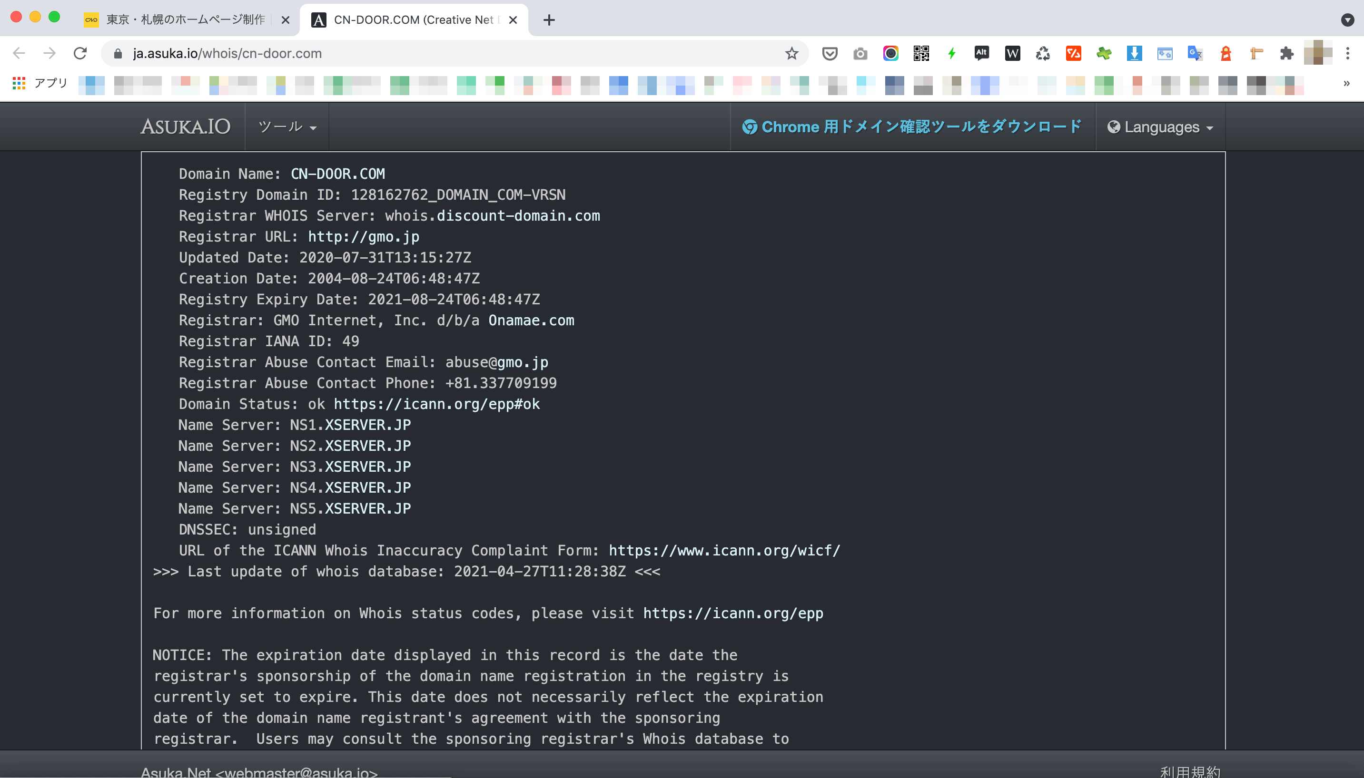The height and width of the screenshot is (778, 1364).
Task: Click the lock site info icon
Action: (118, 53)
